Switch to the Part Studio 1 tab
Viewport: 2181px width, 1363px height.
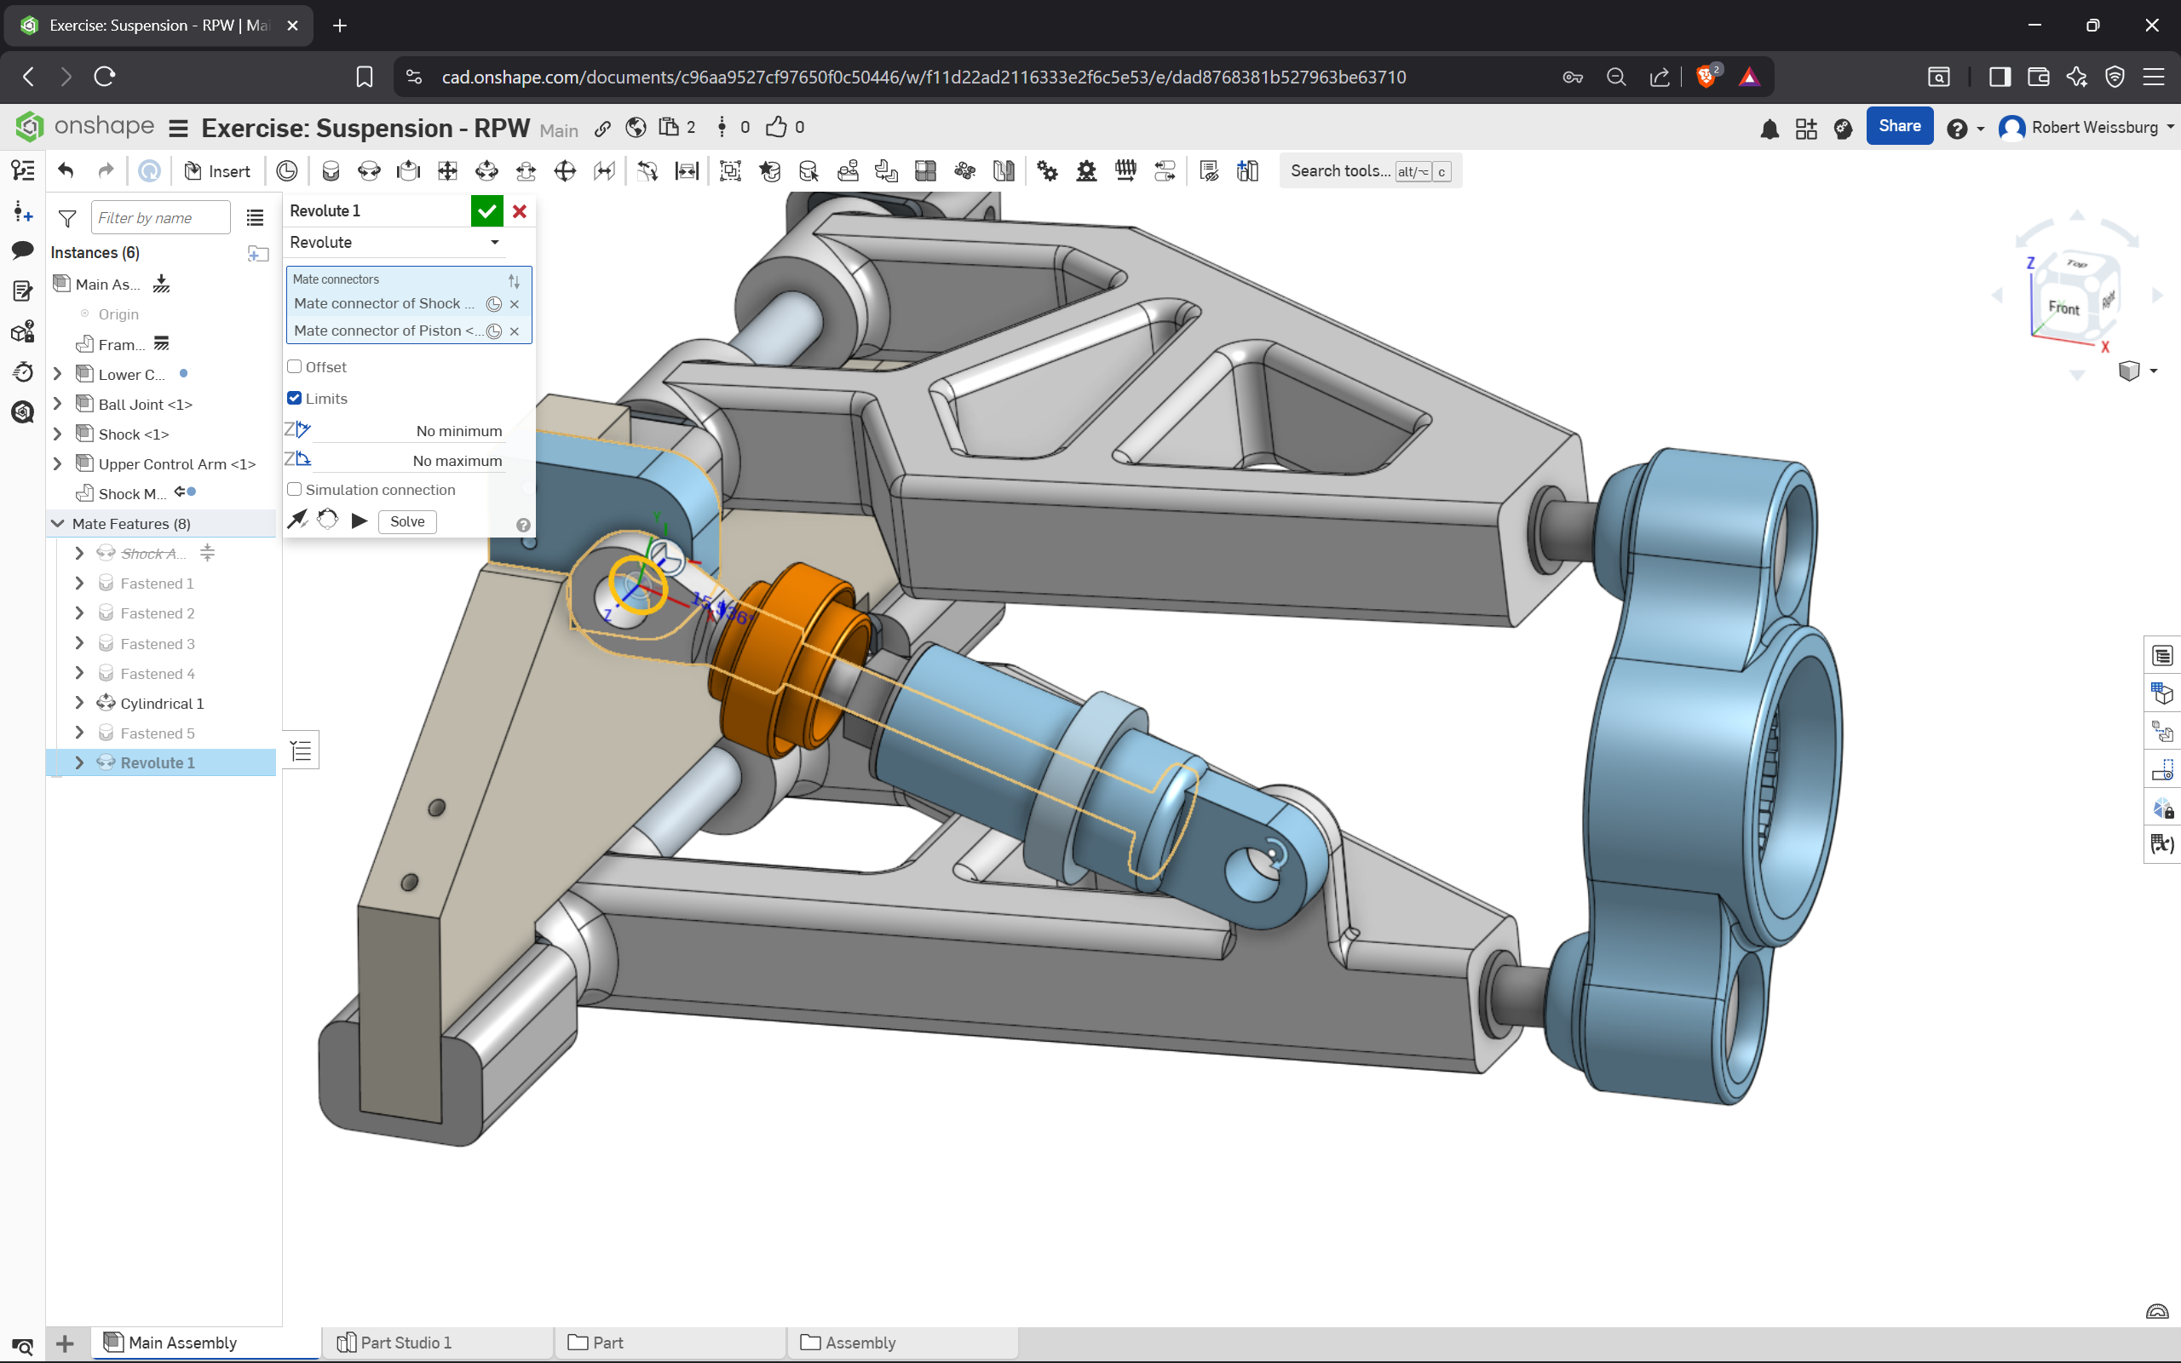(406, 1343)
